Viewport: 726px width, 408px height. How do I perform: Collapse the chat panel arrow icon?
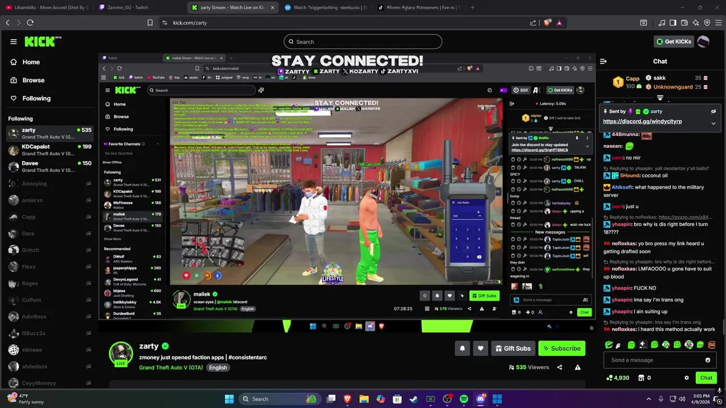click(x=603, y=61)
